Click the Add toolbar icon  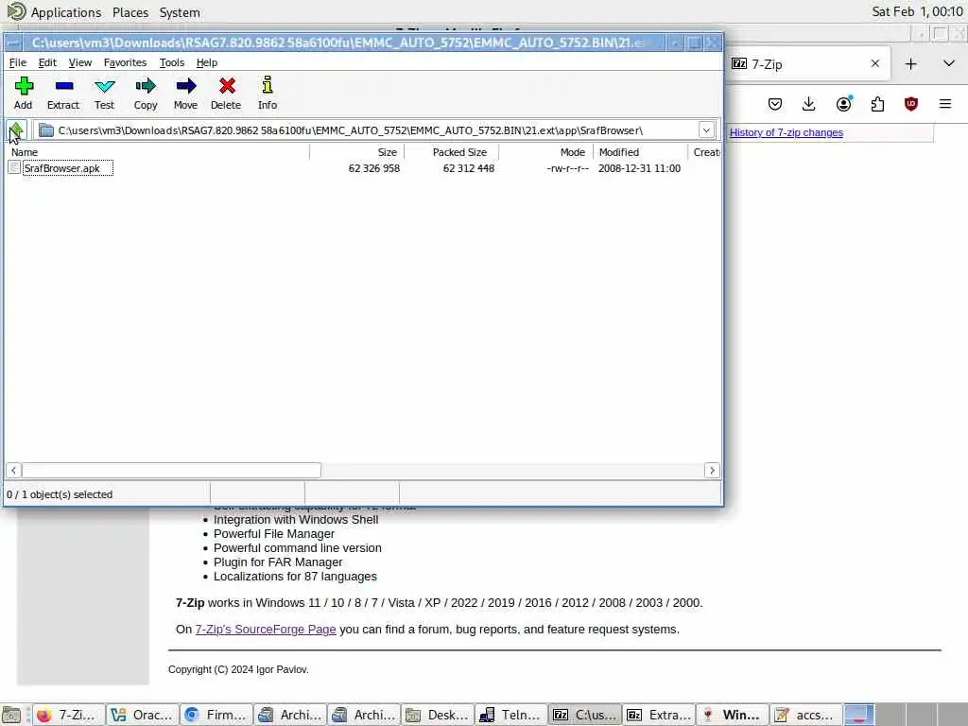(x=24, y=86)
